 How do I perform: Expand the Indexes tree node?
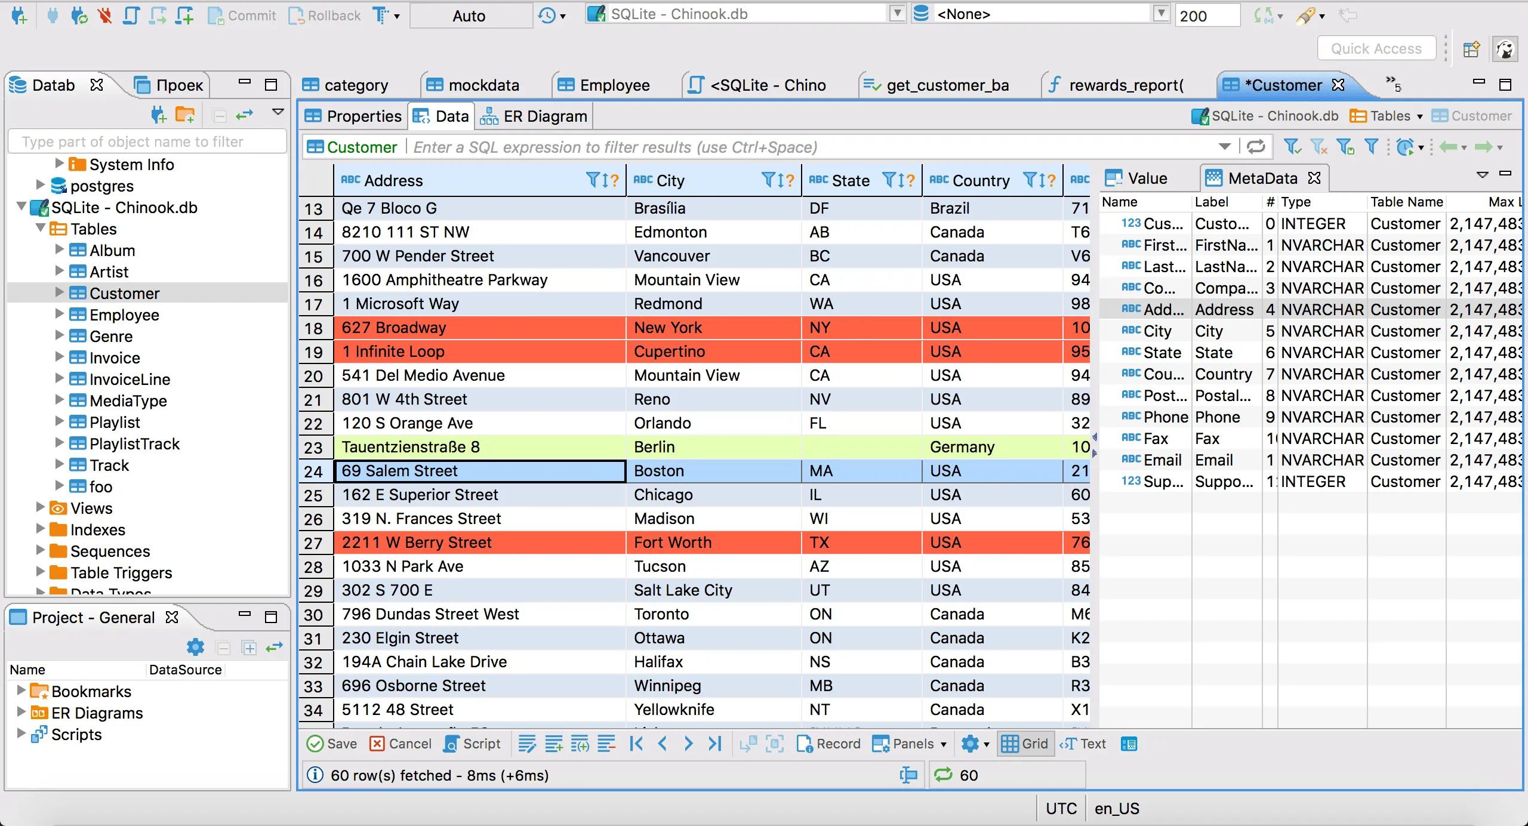(33, 529)
